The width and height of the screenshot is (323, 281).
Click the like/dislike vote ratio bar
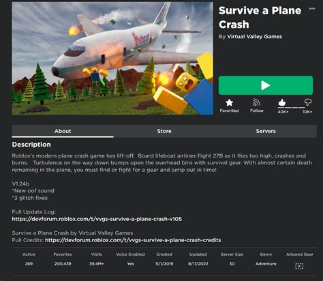(292, 108)
